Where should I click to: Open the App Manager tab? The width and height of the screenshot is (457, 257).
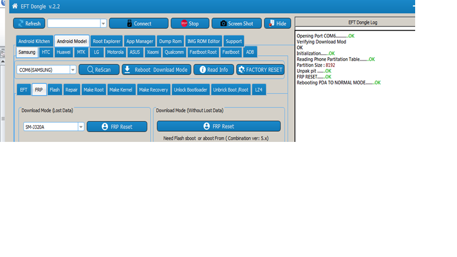(139, 41)
